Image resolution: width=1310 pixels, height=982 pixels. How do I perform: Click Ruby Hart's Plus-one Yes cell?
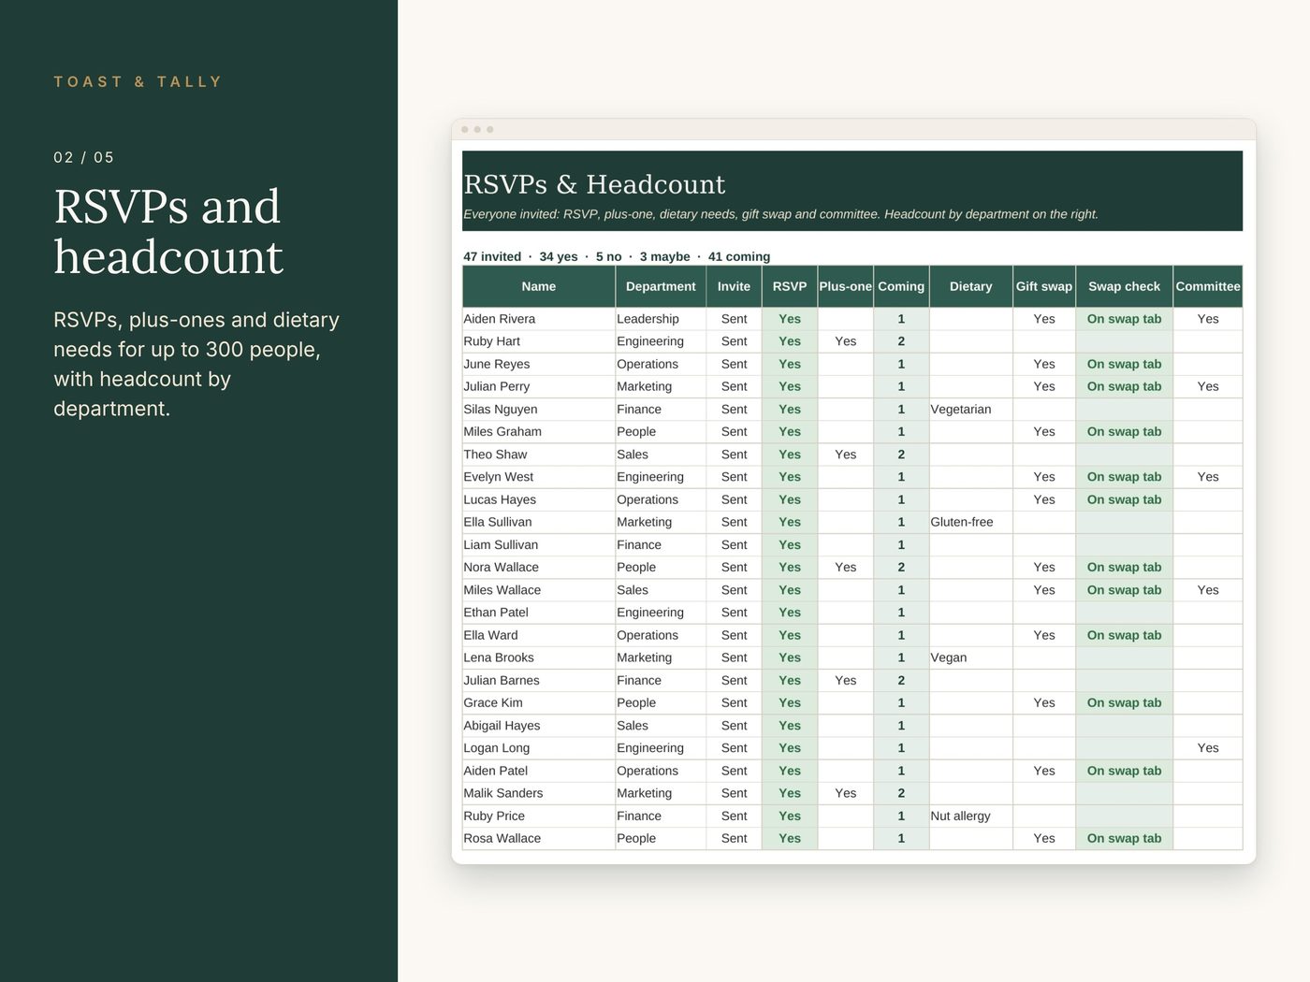tap(845, 341)
